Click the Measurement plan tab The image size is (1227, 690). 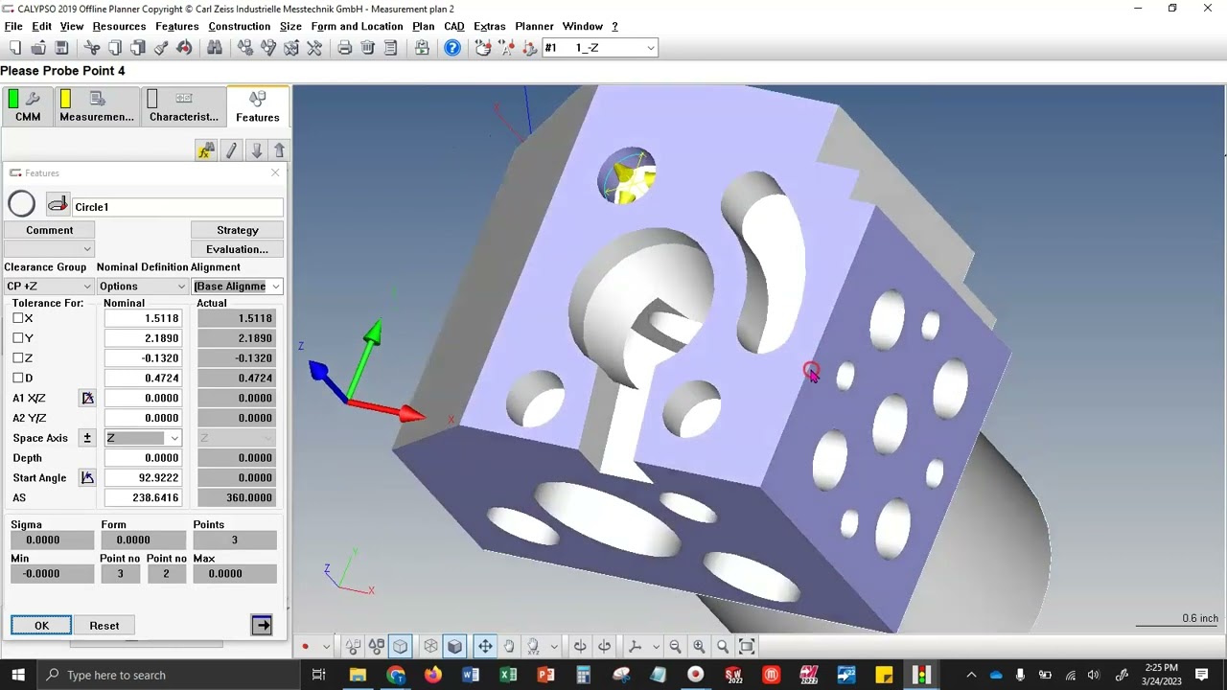[x=96, y=106]
